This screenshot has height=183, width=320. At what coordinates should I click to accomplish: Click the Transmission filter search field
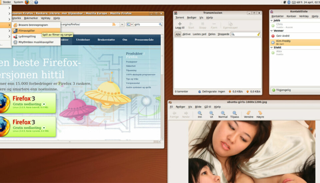246,34
